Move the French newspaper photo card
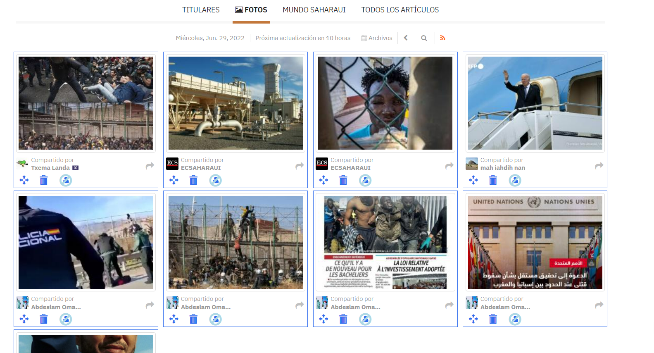 click(323, 319)
